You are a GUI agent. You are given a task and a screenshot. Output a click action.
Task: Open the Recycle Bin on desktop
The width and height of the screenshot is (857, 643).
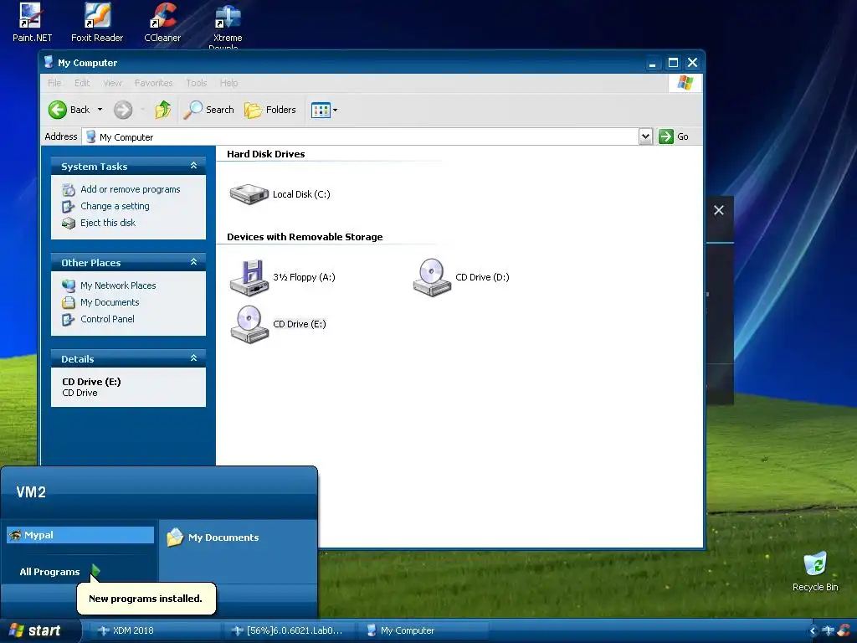point(815,572)
